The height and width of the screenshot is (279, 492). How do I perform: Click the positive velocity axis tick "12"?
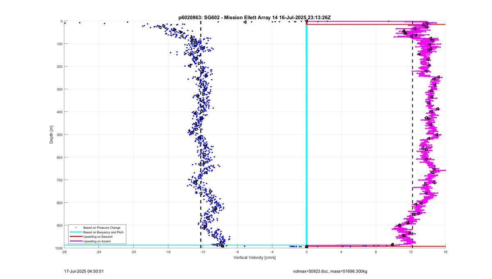pyautogui.click(x=411, y=252)
